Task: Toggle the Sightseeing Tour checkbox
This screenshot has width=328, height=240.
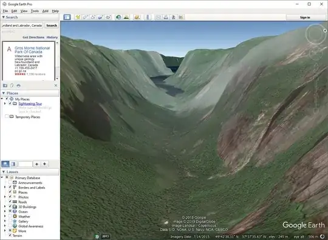Action: [x=10, y=103]
